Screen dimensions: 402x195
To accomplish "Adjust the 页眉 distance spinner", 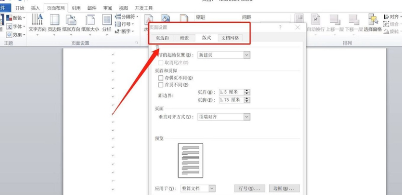I will [x=247, y=92].
